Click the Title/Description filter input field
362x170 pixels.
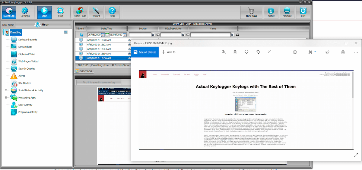pos(171,35)
